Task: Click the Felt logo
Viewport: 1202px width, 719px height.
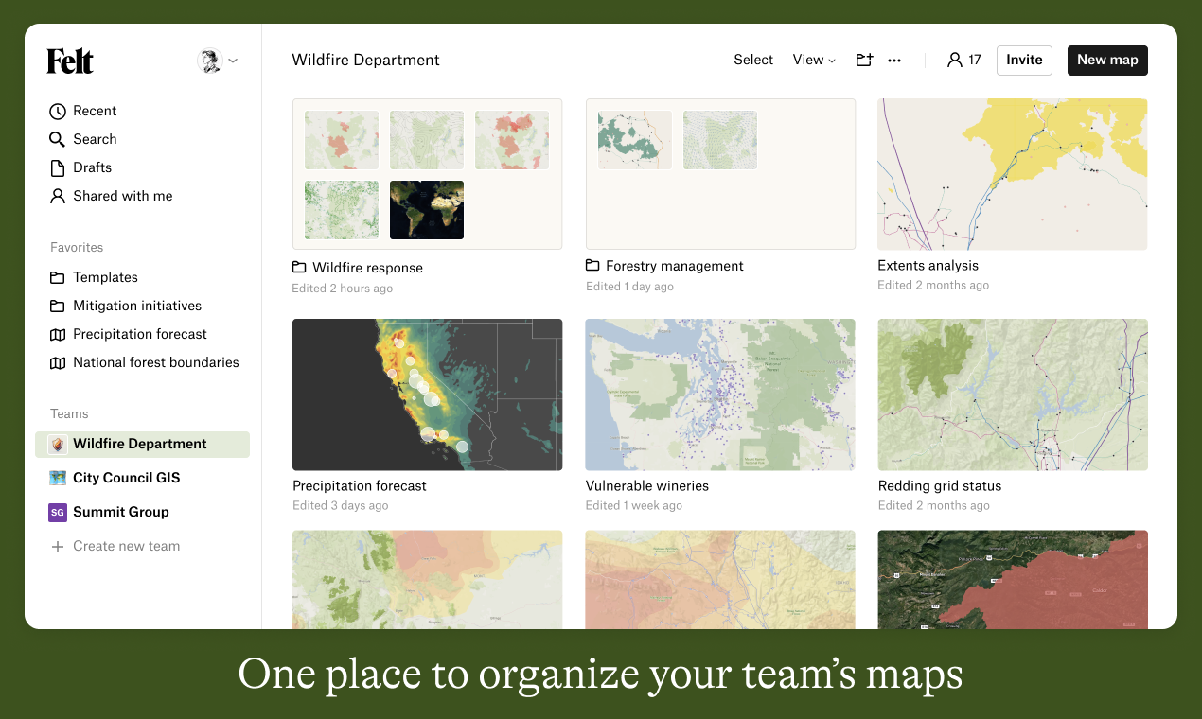Action: 70,61
